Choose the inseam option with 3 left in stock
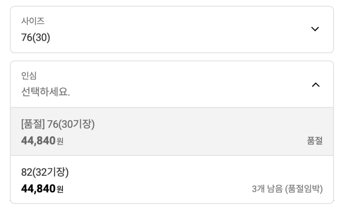 point(172,180)
